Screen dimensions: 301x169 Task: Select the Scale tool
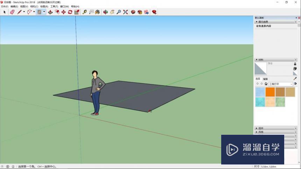[x=77, y=12]
